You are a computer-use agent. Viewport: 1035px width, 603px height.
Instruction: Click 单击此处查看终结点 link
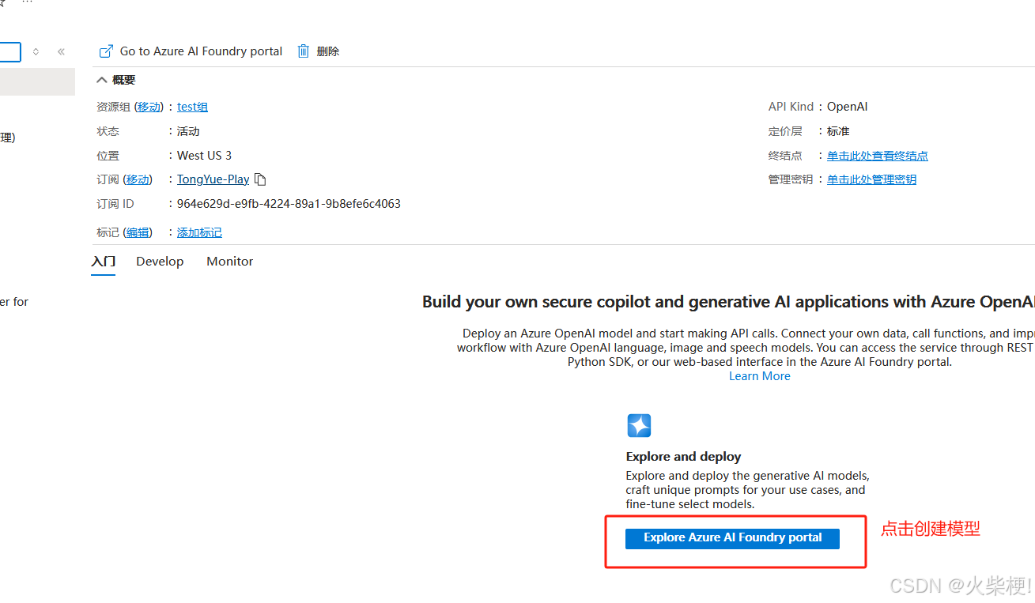pos(878,156)
